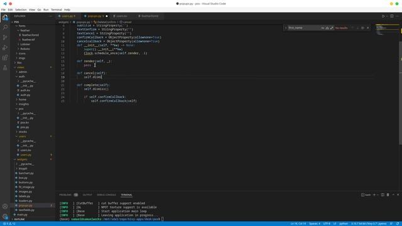Close the find widget
Screen dimensions: 402x226
coord(367,28)
